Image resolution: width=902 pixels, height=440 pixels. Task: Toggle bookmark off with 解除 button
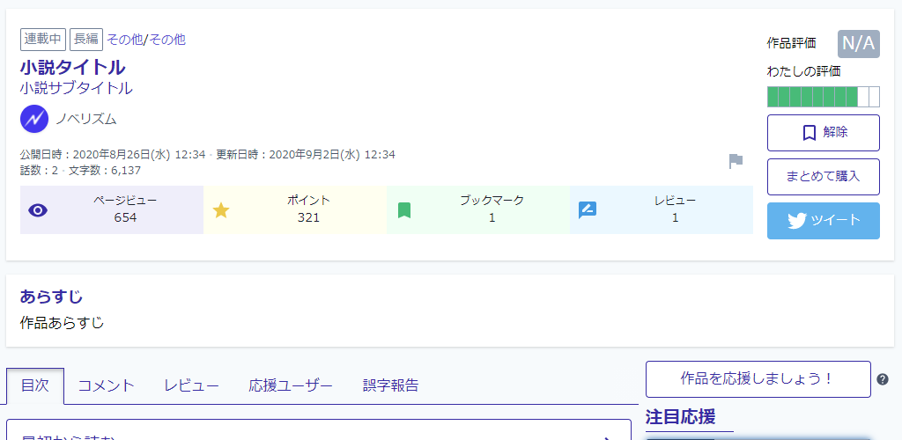[824, 133]
